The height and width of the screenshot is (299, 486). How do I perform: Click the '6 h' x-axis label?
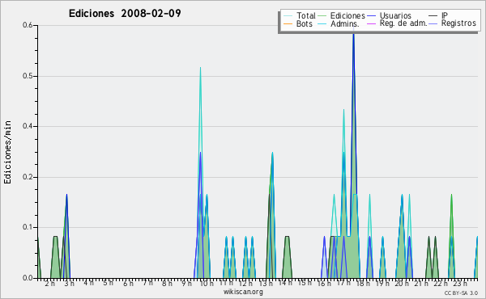(128, 283)
